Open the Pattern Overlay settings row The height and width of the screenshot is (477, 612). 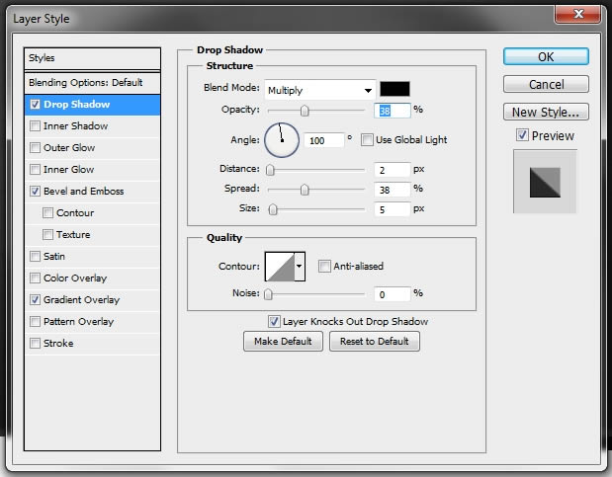coord(92,321)
